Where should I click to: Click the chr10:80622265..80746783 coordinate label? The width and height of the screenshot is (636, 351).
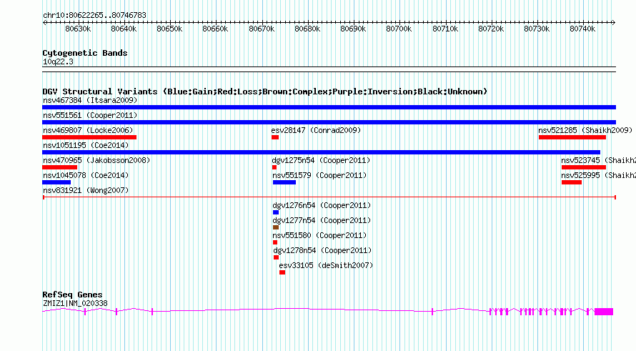94,16
